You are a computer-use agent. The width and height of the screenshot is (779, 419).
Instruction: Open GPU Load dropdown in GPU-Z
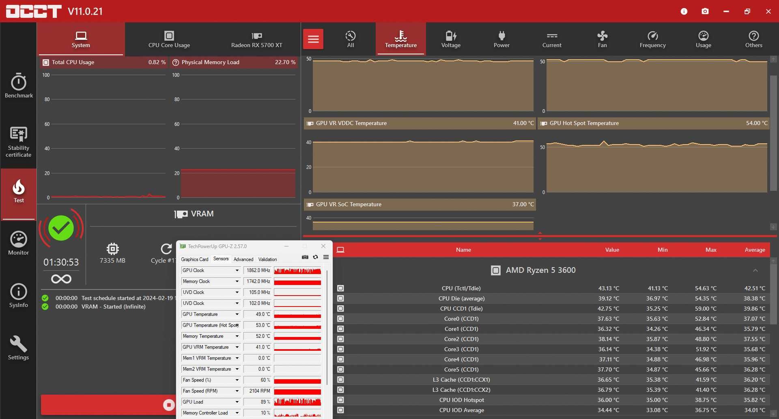(237, 402)
